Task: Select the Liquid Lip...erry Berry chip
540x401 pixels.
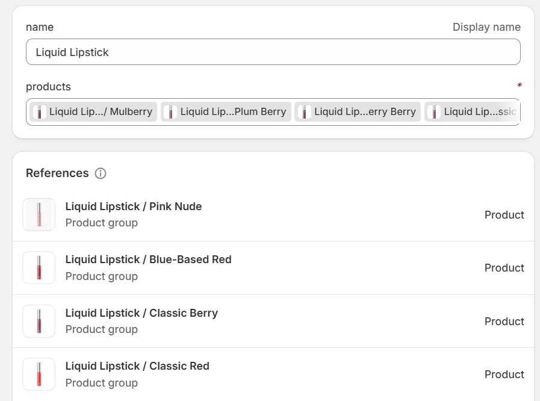Action: (x=358, y=111)
